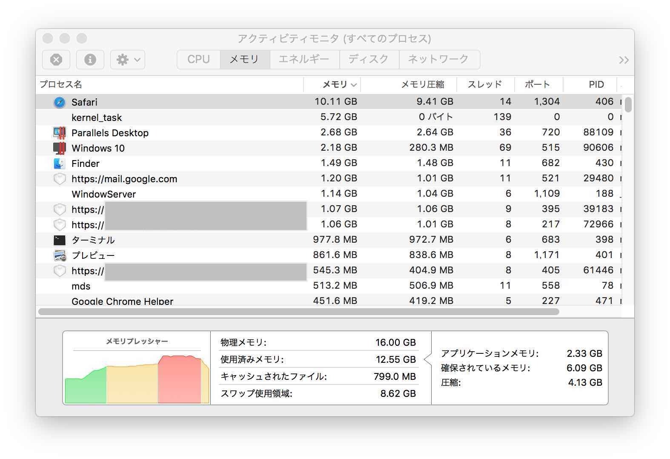The width and height of the screenshot is (670, 459).
Task: Click kernel_task thread count 139
Action: pos(503,117)
